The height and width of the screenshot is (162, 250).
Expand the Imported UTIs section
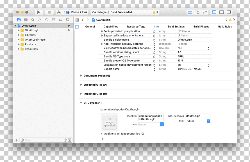(81, 94)
